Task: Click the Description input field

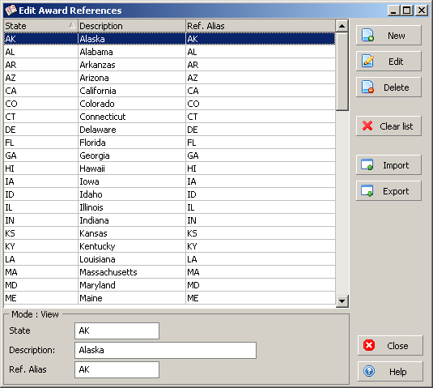Action: click(x=165, y=350)
